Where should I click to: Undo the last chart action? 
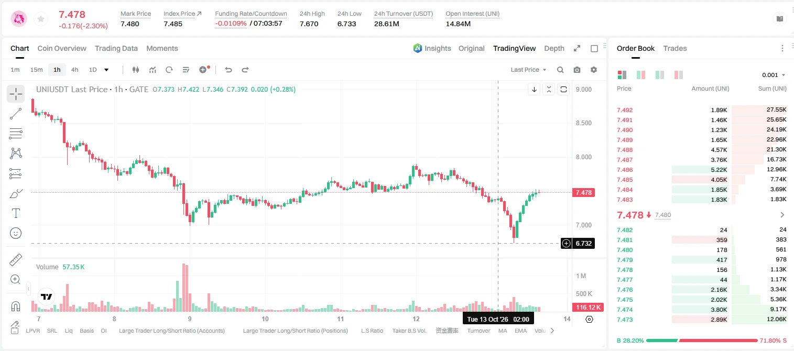pyautogui.click(x=228, y=70)
